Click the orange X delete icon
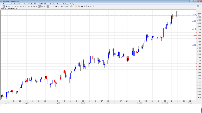Screen dimensions: 202x113 76,6
